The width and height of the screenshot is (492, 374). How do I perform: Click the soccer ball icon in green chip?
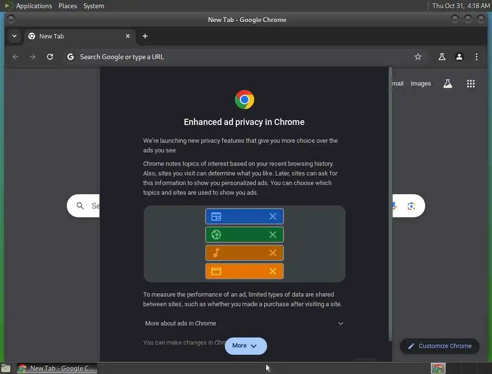pos(216,235)
